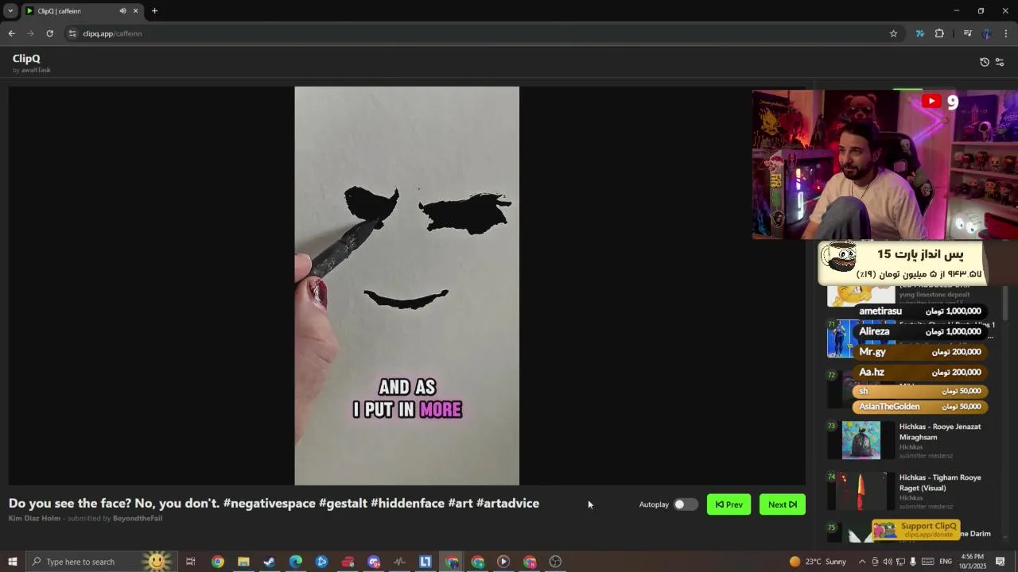
Task: Go to previous clip with Prev
Action: [x=729, y=504]
